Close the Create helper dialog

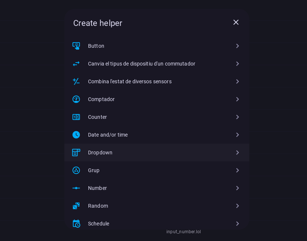click(236, 22)
